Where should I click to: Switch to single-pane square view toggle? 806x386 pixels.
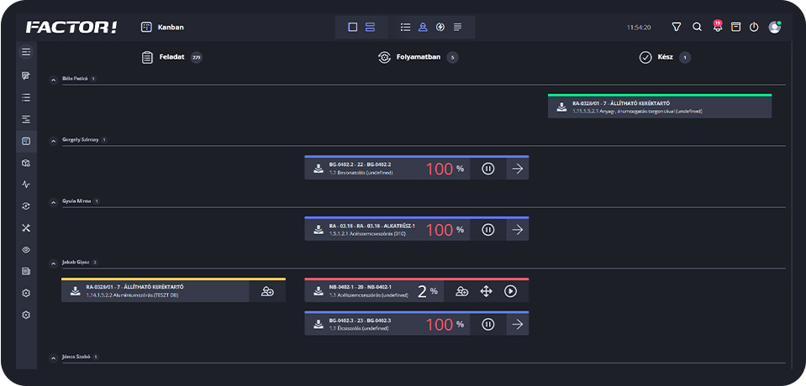pyautogui.click(x=353, y=27)
